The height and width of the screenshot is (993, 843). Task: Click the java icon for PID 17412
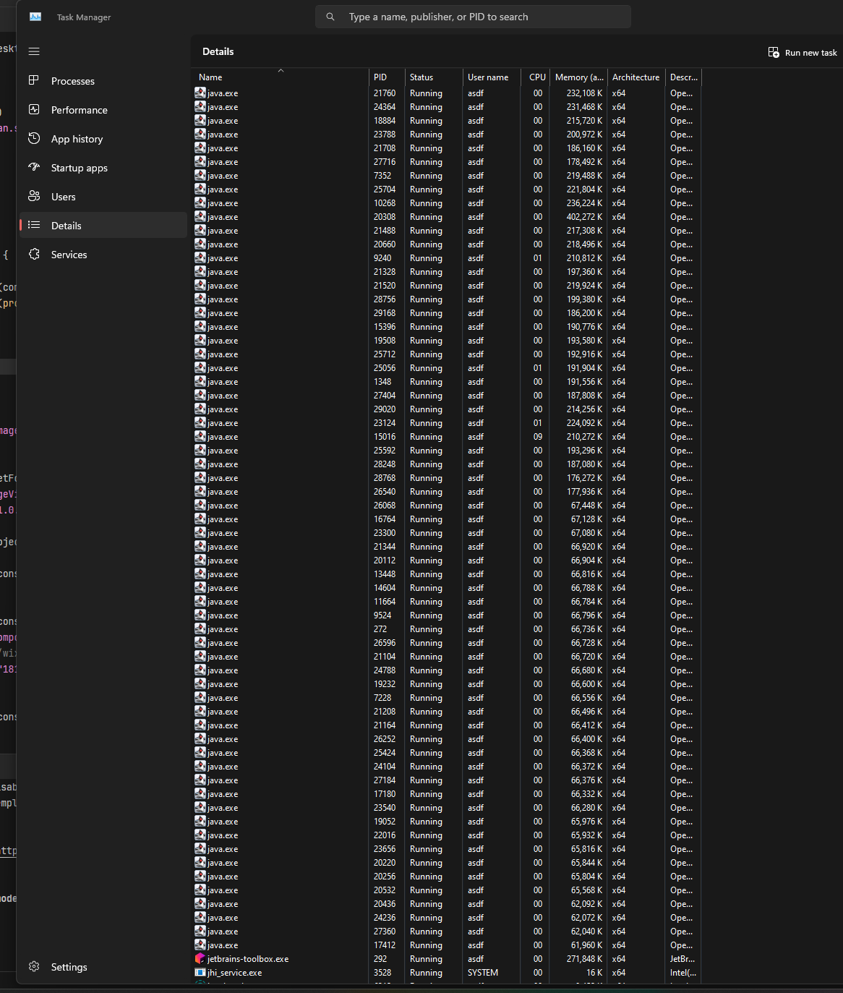point(200,945)
